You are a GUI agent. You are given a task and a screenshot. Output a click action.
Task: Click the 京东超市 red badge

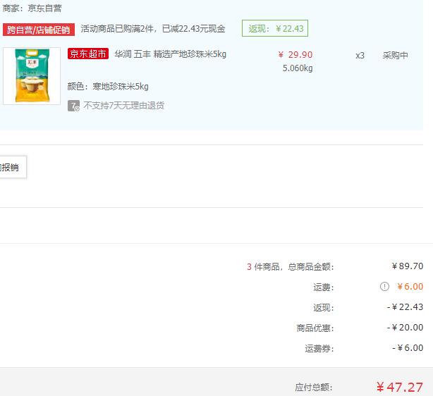88,54
